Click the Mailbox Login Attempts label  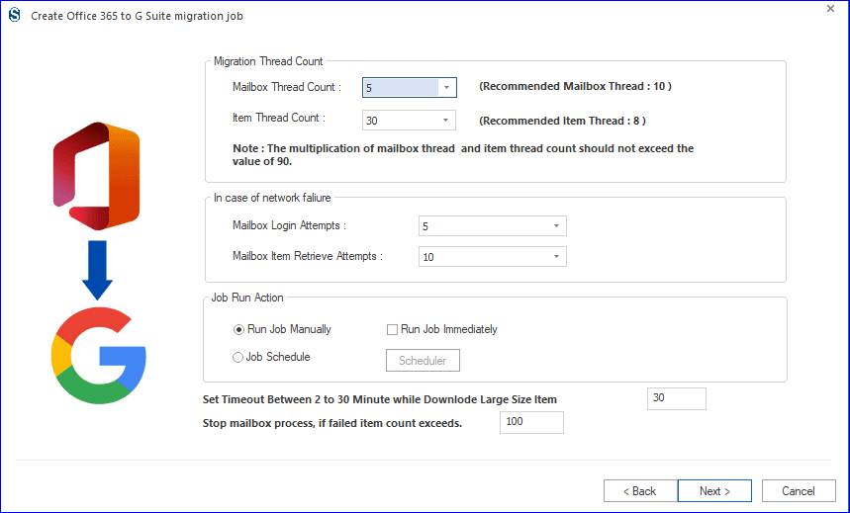click(289, 225)
